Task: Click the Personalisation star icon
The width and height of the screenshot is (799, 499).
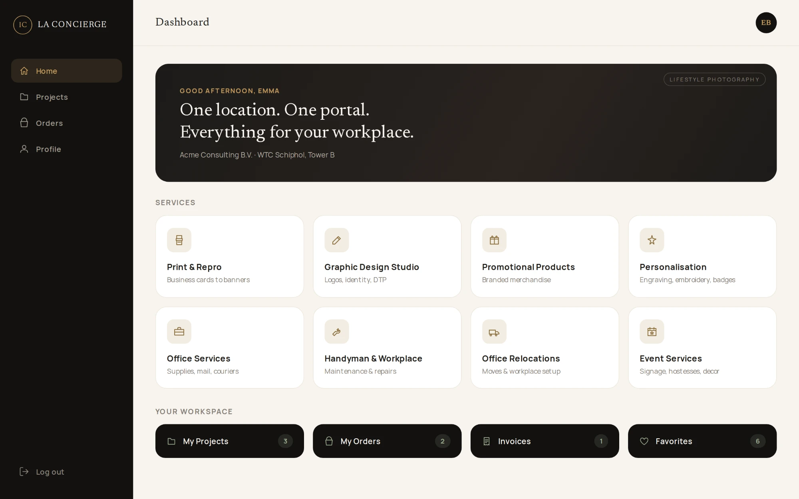Action: coord(652,240)
